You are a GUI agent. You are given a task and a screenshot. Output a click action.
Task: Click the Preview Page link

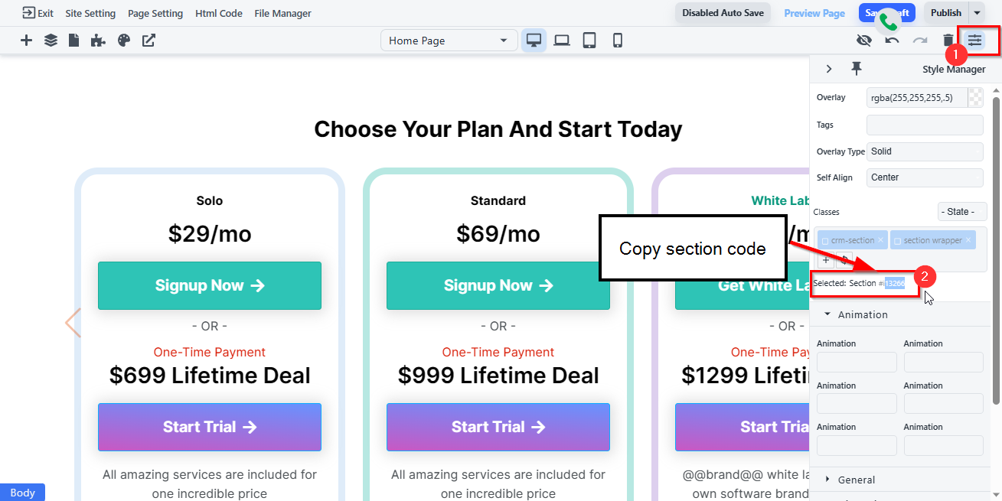click(x=814, y=13)
